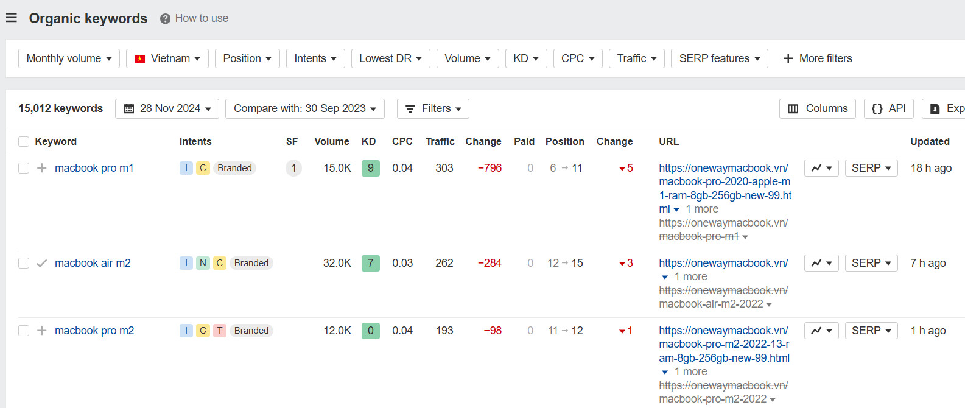Click the How to use help icon
This screenshot has height=408, width=965.
tap(165, 19)
